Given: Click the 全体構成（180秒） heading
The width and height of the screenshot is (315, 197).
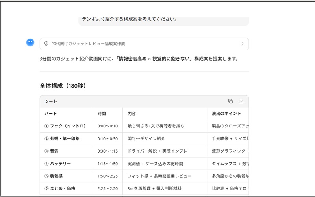Looking at the screenshot, I should pyautogui.click(x=63, y=86).
